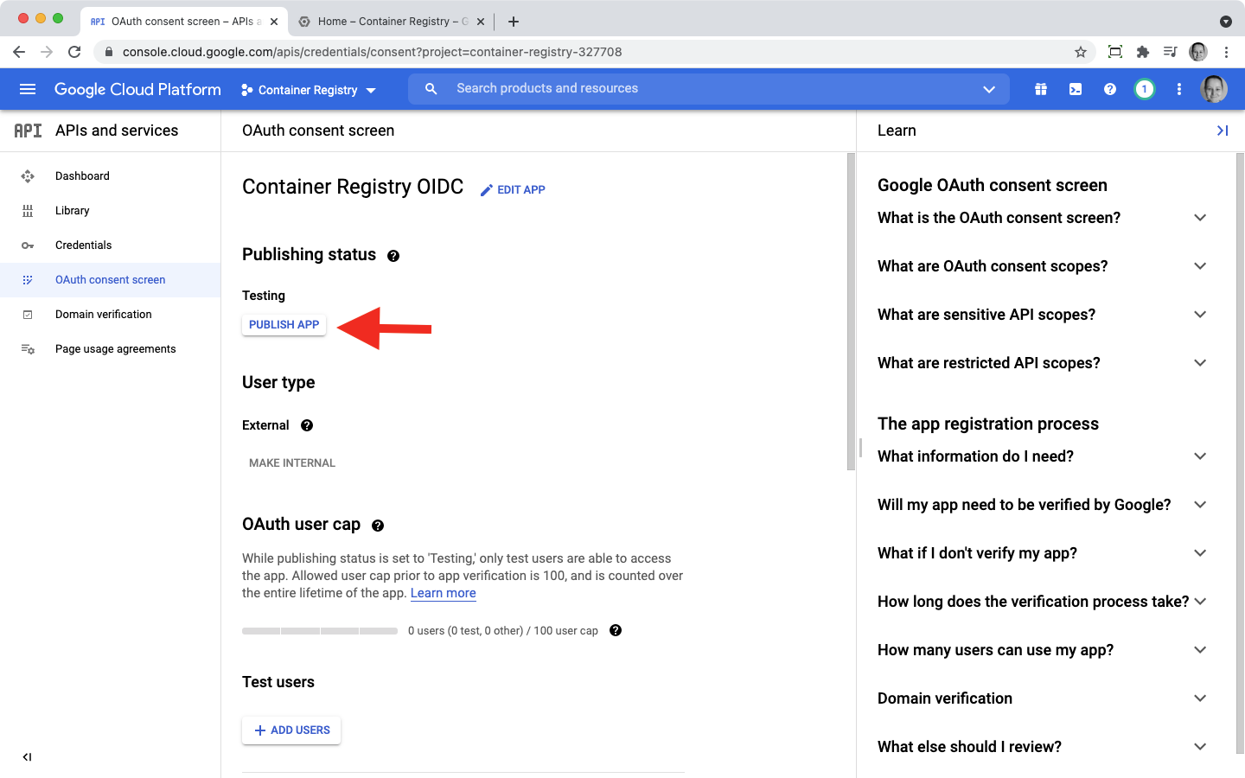
Task: Click the OAuth user cap progress bar
Action: (x=320, y=631)
